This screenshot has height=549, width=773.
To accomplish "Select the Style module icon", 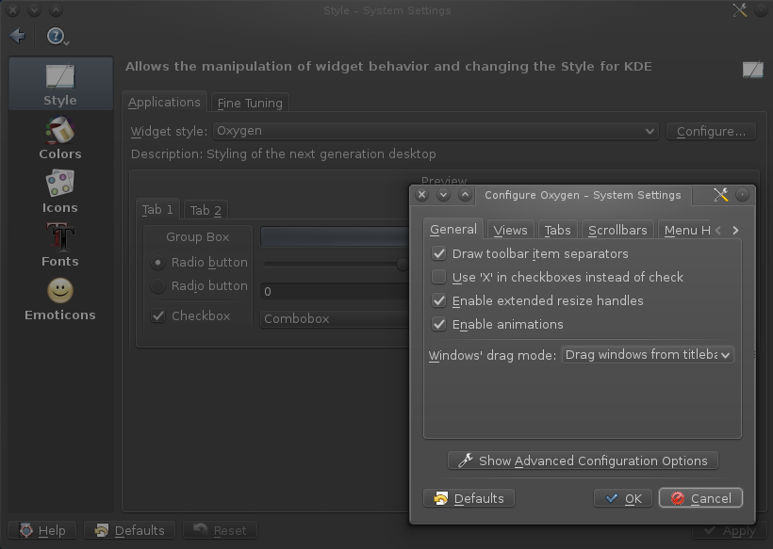I will (59, 84).
